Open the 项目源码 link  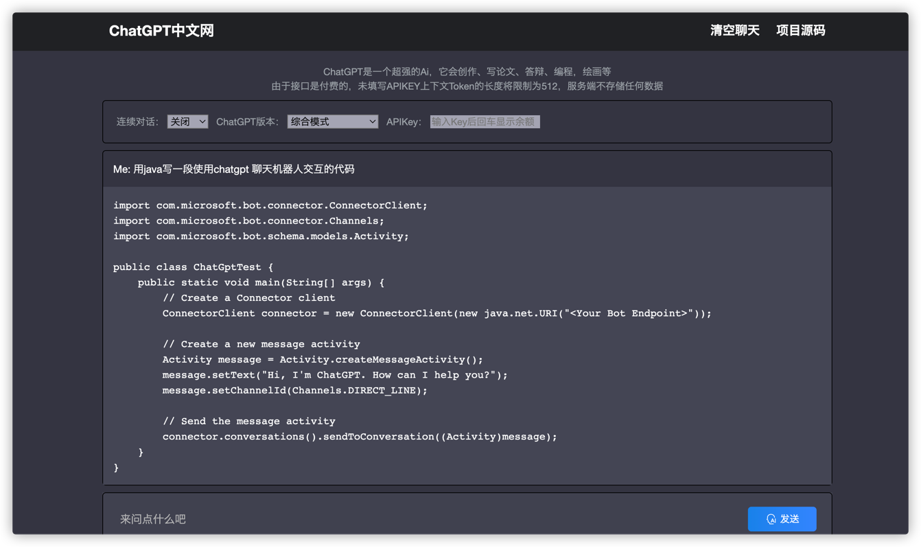pos(800,31)
